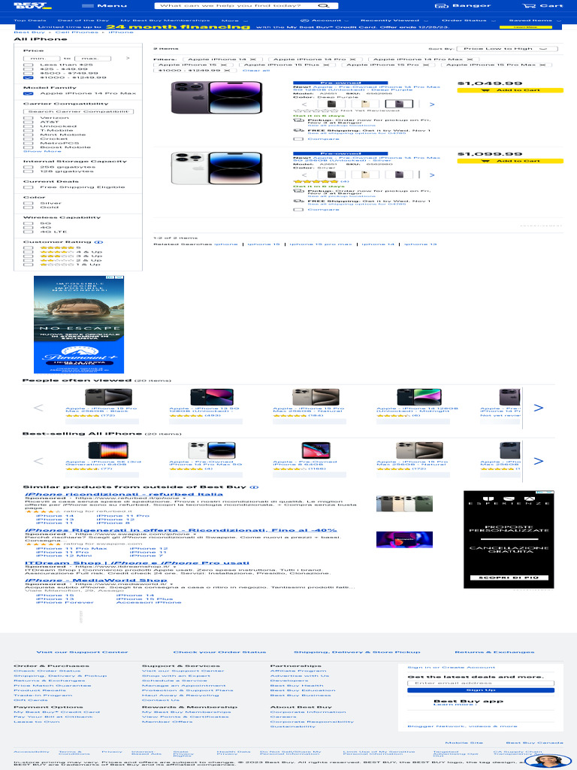This screenshot has width=577, height=770.
Task: Select Deep Purple swatch on first product
Action: 398,104
